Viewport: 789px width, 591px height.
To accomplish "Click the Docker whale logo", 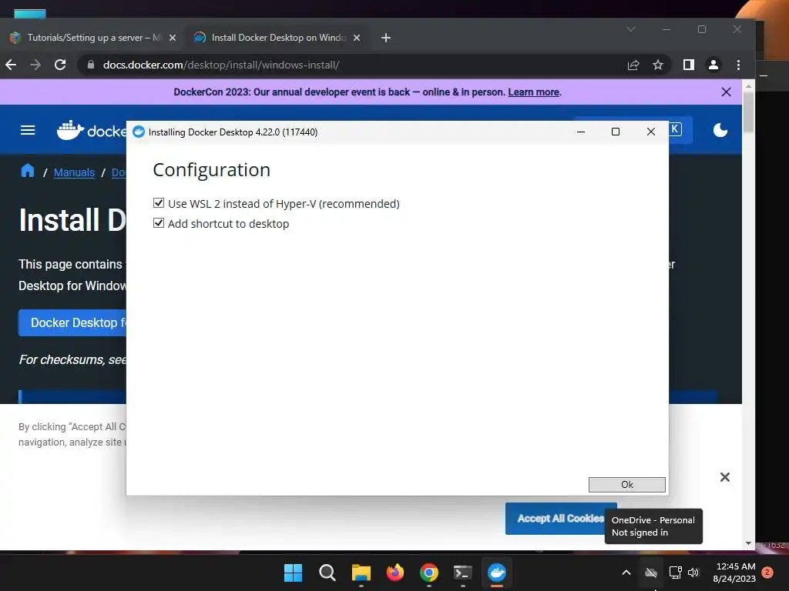I will point(70,131).
